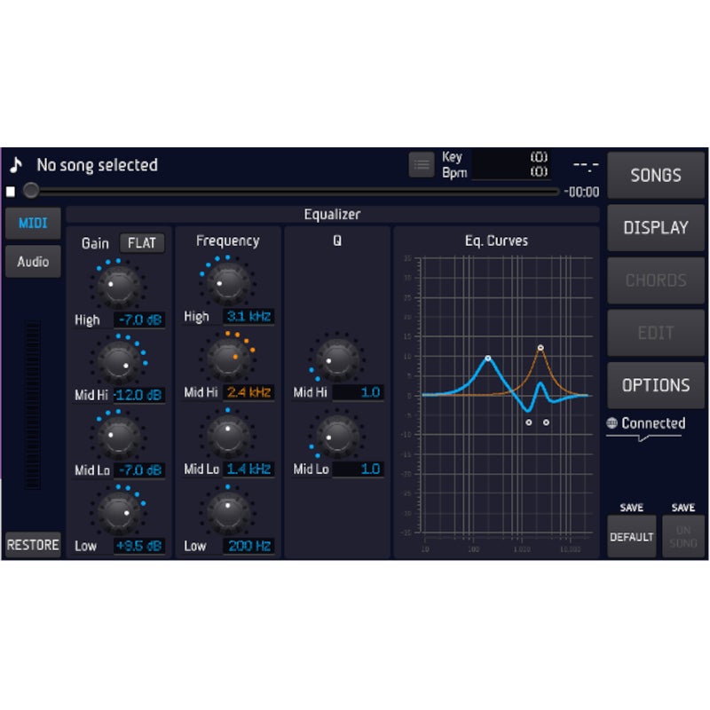
Task: Click the Eq. Curves heading
Action: pos(496,241)
